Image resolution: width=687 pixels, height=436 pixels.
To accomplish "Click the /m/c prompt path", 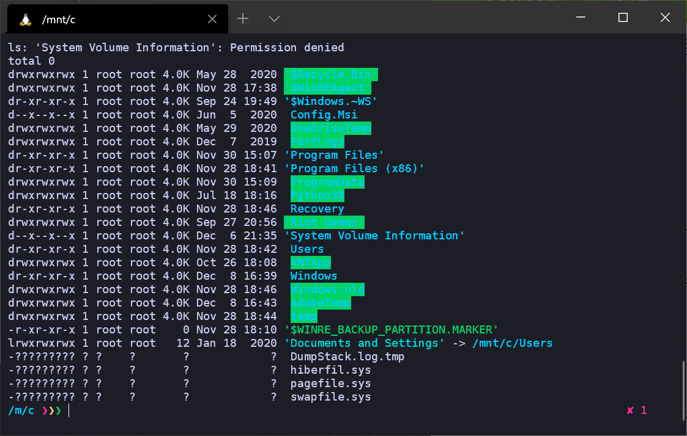I will point(21,410).
